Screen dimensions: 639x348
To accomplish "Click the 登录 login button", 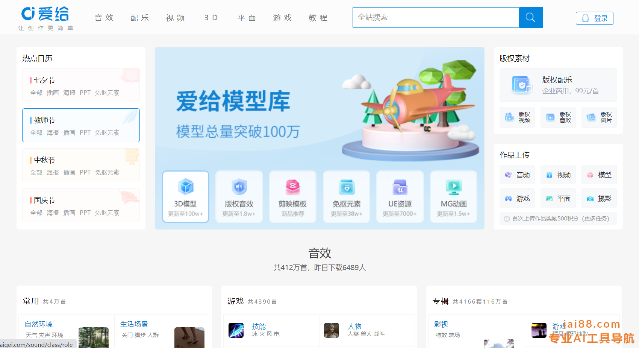I will 595,18.
